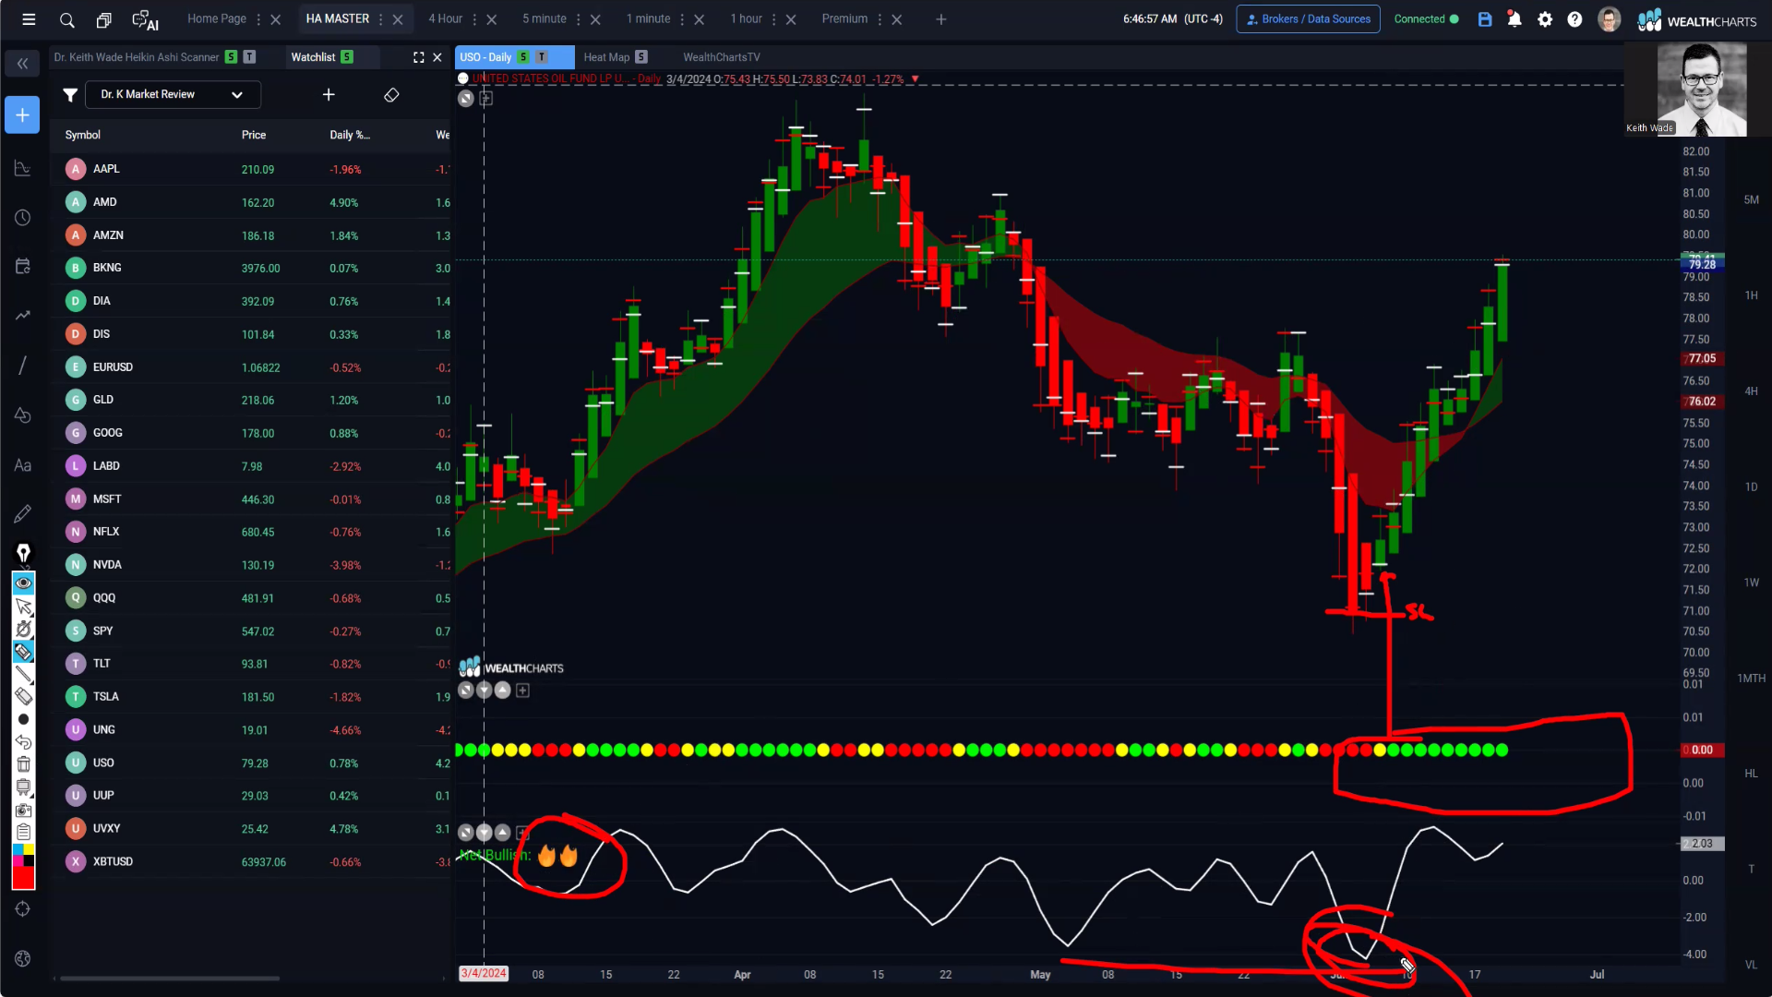
Task: Open 4 Hour tab options menu
Action: coord(475,19)
